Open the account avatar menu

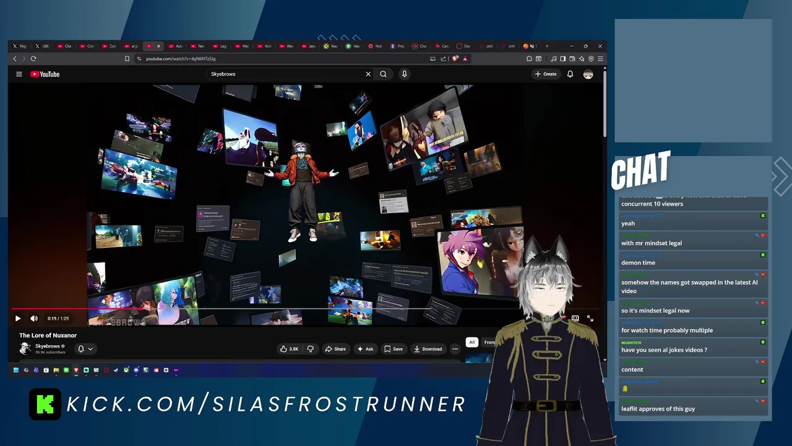588,74
